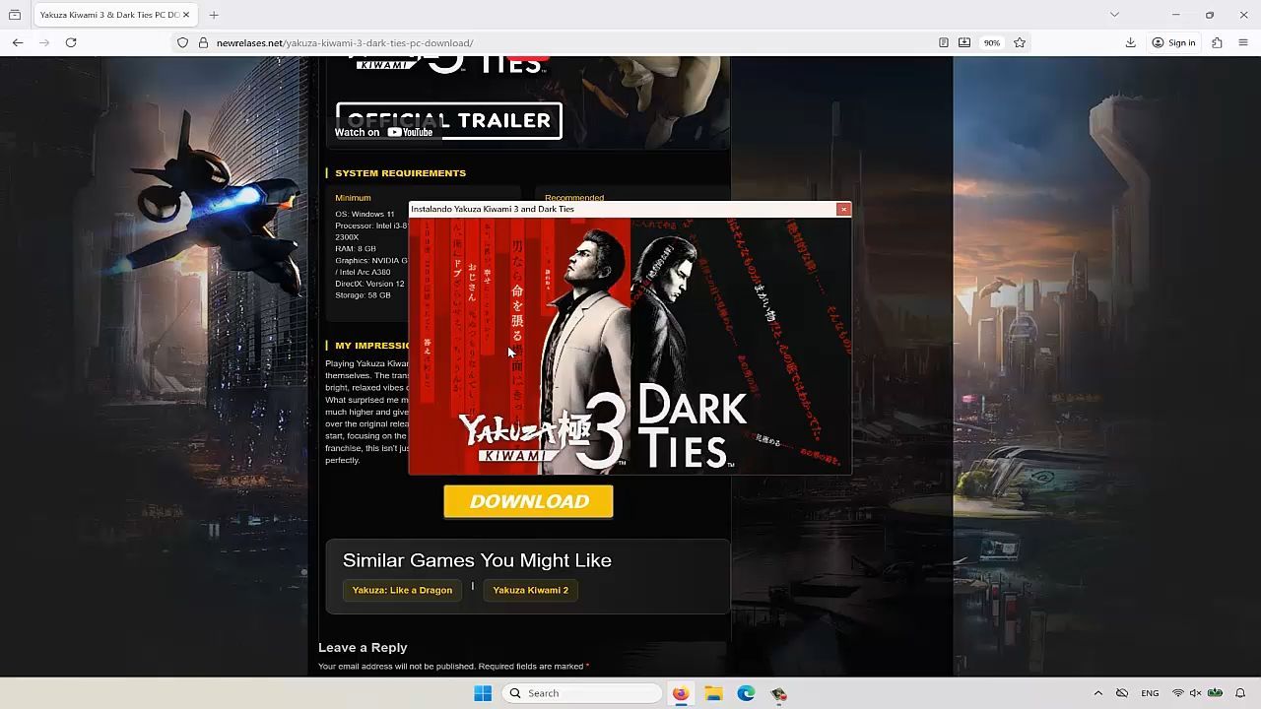Screen dimensions: 1261x709
Task: Open the Firefox extensions puzzle icon
Action: pyautogui.click(x=1217, y=42)
